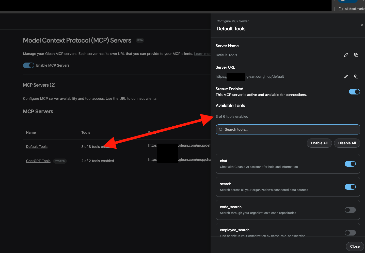The height and width of the screenshot is (253, 365).
Task: Click the 'Default Tools' server name value
Action: (226, 55)
